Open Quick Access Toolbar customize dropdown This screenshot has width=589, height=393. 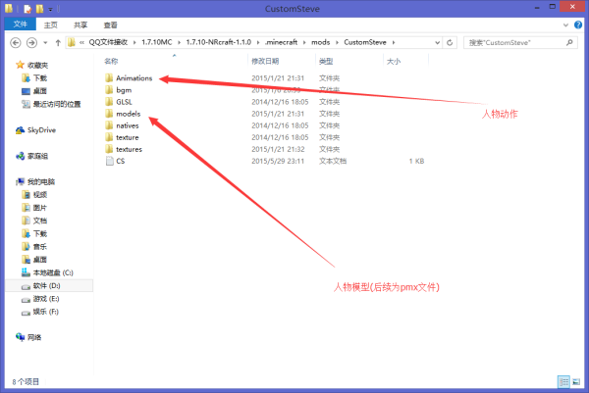[x=50, y=9]
